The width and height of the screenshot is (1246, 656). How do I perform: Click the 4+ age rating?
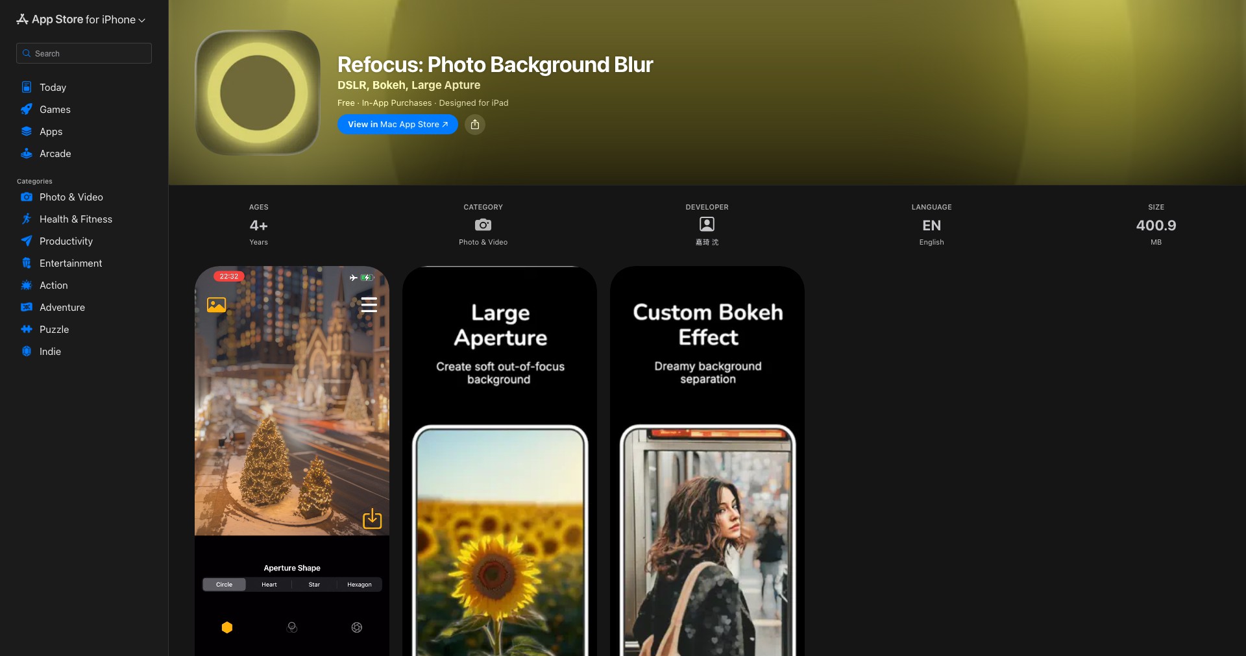[x=258, y=225]
